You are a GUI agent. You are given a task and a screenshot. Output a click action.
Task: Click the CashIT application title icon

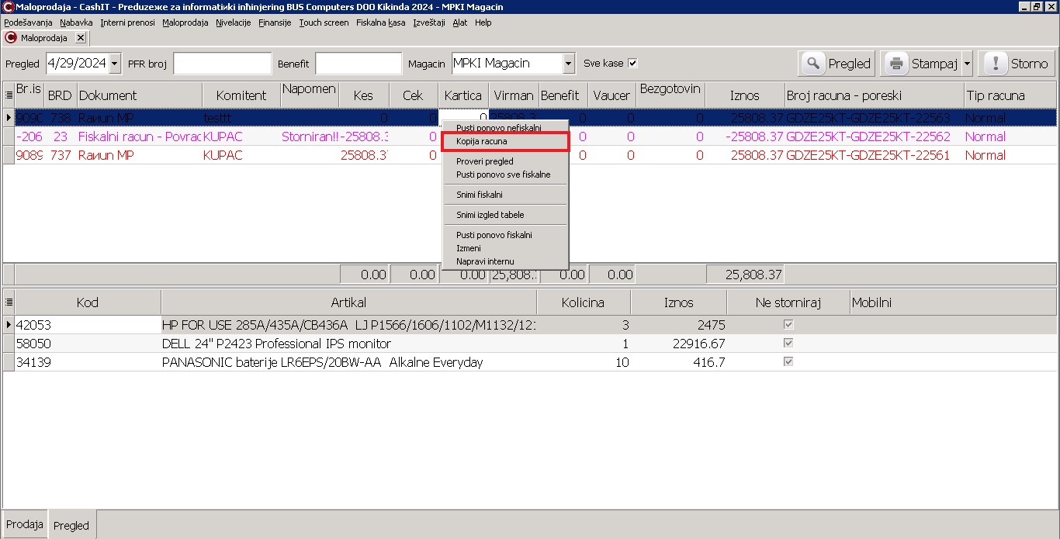point(8,7)
